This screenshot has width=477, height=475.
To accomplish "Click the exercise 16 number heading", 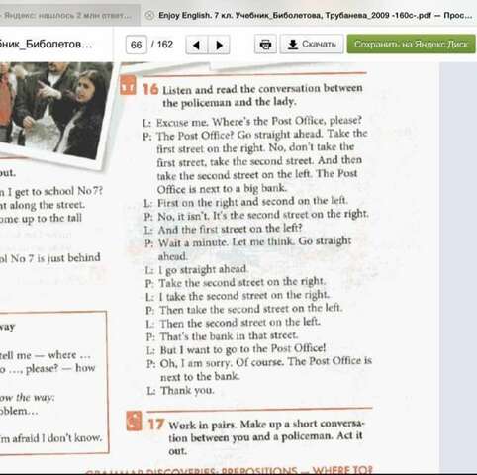I will tap(150, 89).
